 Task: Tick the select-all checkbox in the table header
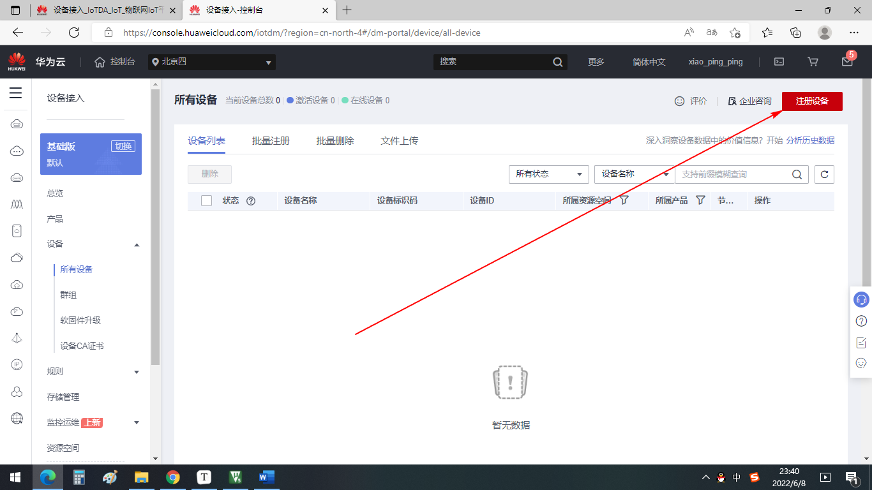pyautogui.click(x=206, y=200)
